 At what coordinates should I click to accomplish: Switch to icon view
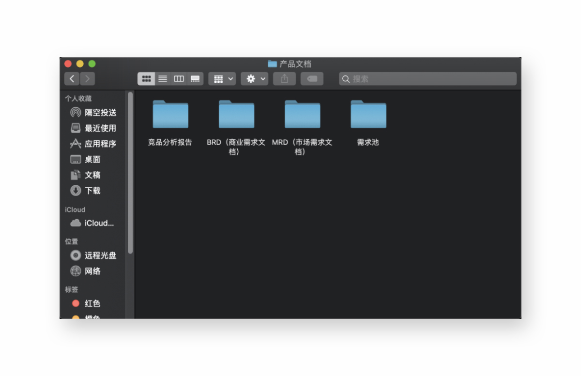(146, 79)
